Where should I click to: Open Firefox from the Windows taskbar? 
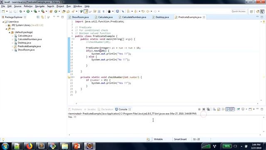pyautogui.click(x=29, y=146)
